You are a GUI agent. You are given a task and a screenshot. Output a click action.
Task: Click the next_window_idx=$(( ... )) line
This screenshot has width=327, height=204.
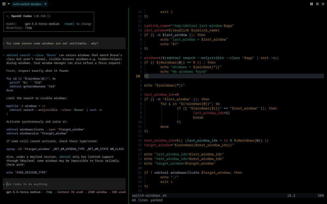[206, 141]
